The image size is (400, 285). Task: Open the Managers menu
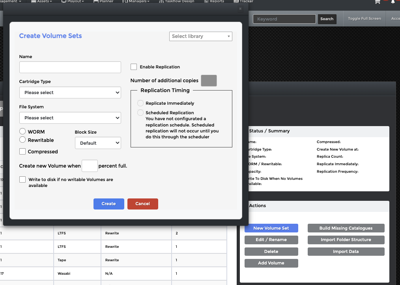(136, 1)
